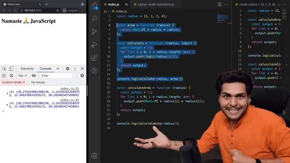
Task: Reload the browser page
Action: click(15, 10)
